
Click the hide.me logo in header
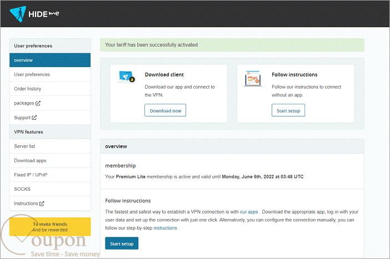34,14
